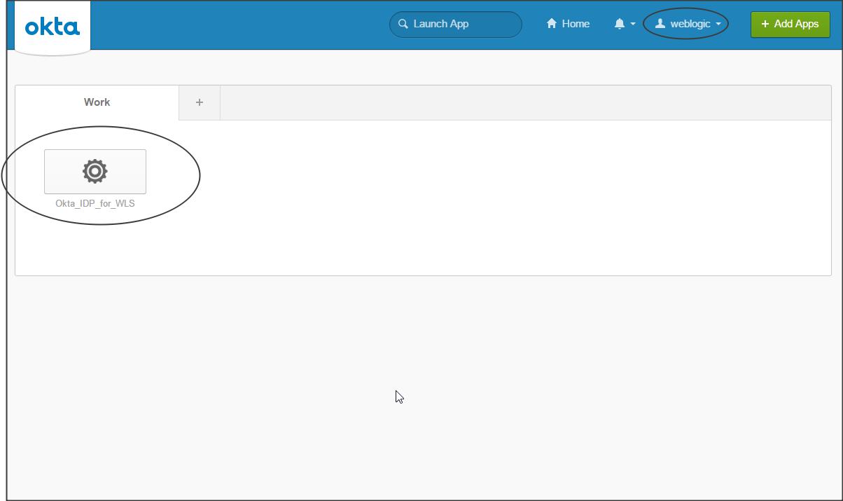The width and height of the screenshot is (843, 501).
Task: Click the Okta logo
Action: click(x=53, y=27)
